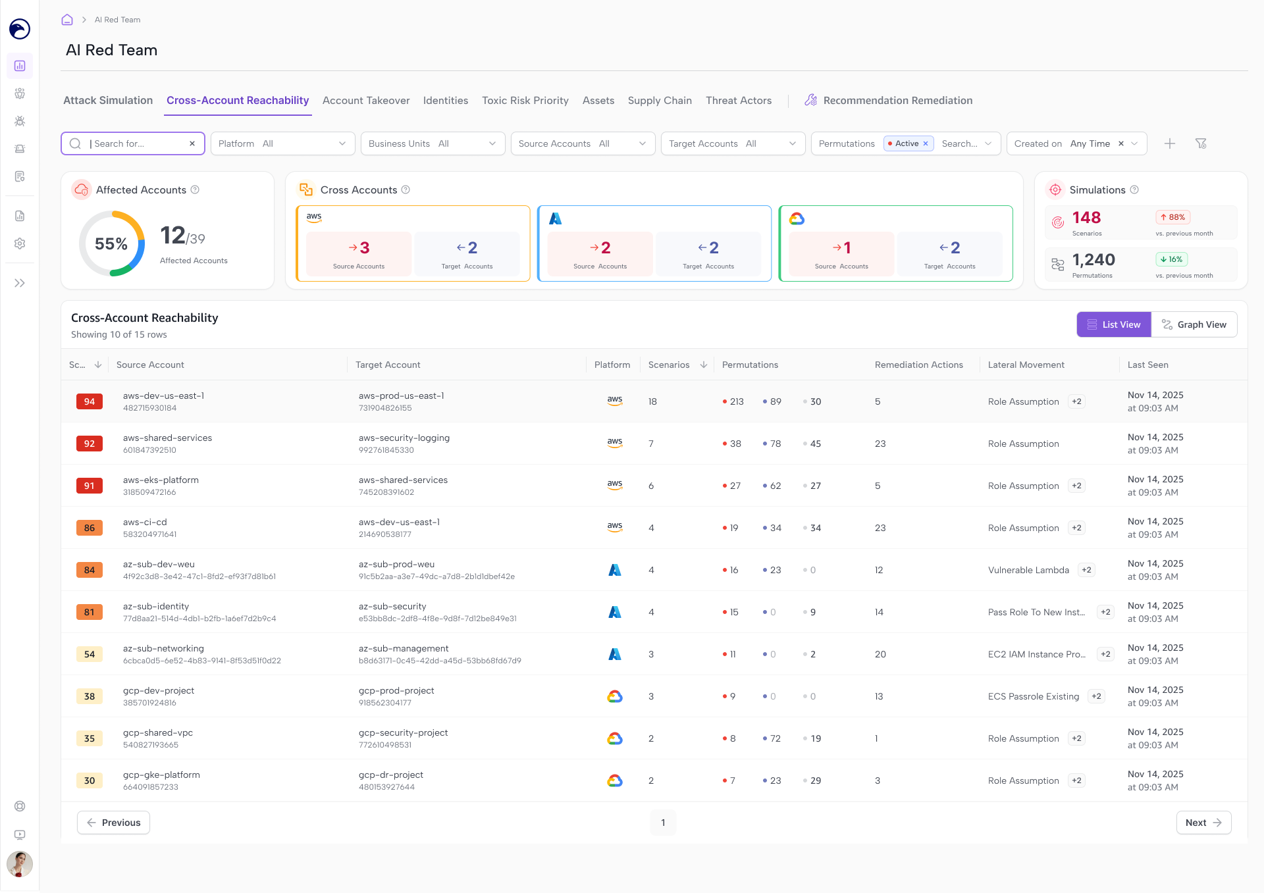
Task: Click the bug icon in left sidebar
Action: pyautogui.click(x=20, y=121)
